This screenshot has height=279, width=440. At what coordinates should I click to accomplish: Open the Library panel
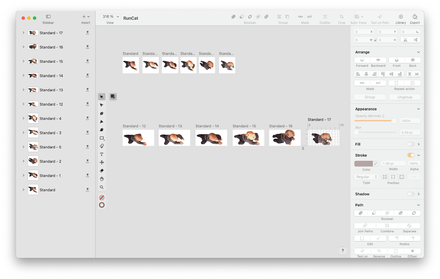pyautogui.click(x=401, y=17)
